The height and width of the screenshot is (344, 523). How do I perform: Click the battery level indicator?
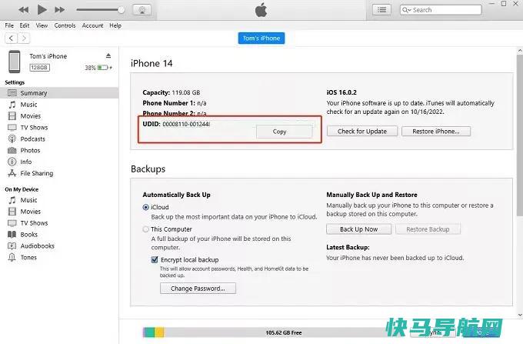tap(103, 68)
